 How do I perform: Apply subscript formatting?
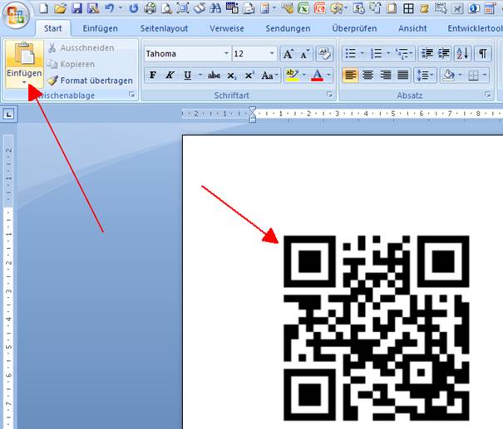(x=232, y=76)
